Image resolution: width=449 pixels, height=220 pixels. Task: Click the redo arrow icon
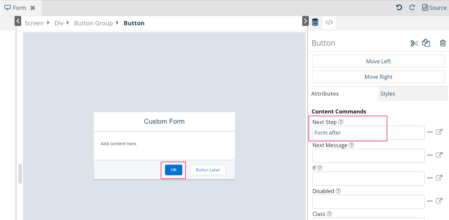coord(412,7)
